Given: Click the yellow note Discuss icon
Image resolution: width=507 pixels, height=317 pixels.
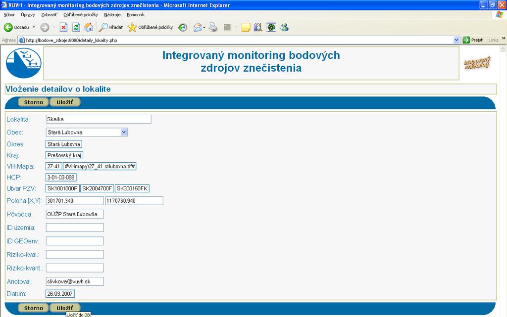Looking at the screenshot, I should click(246, 27).
